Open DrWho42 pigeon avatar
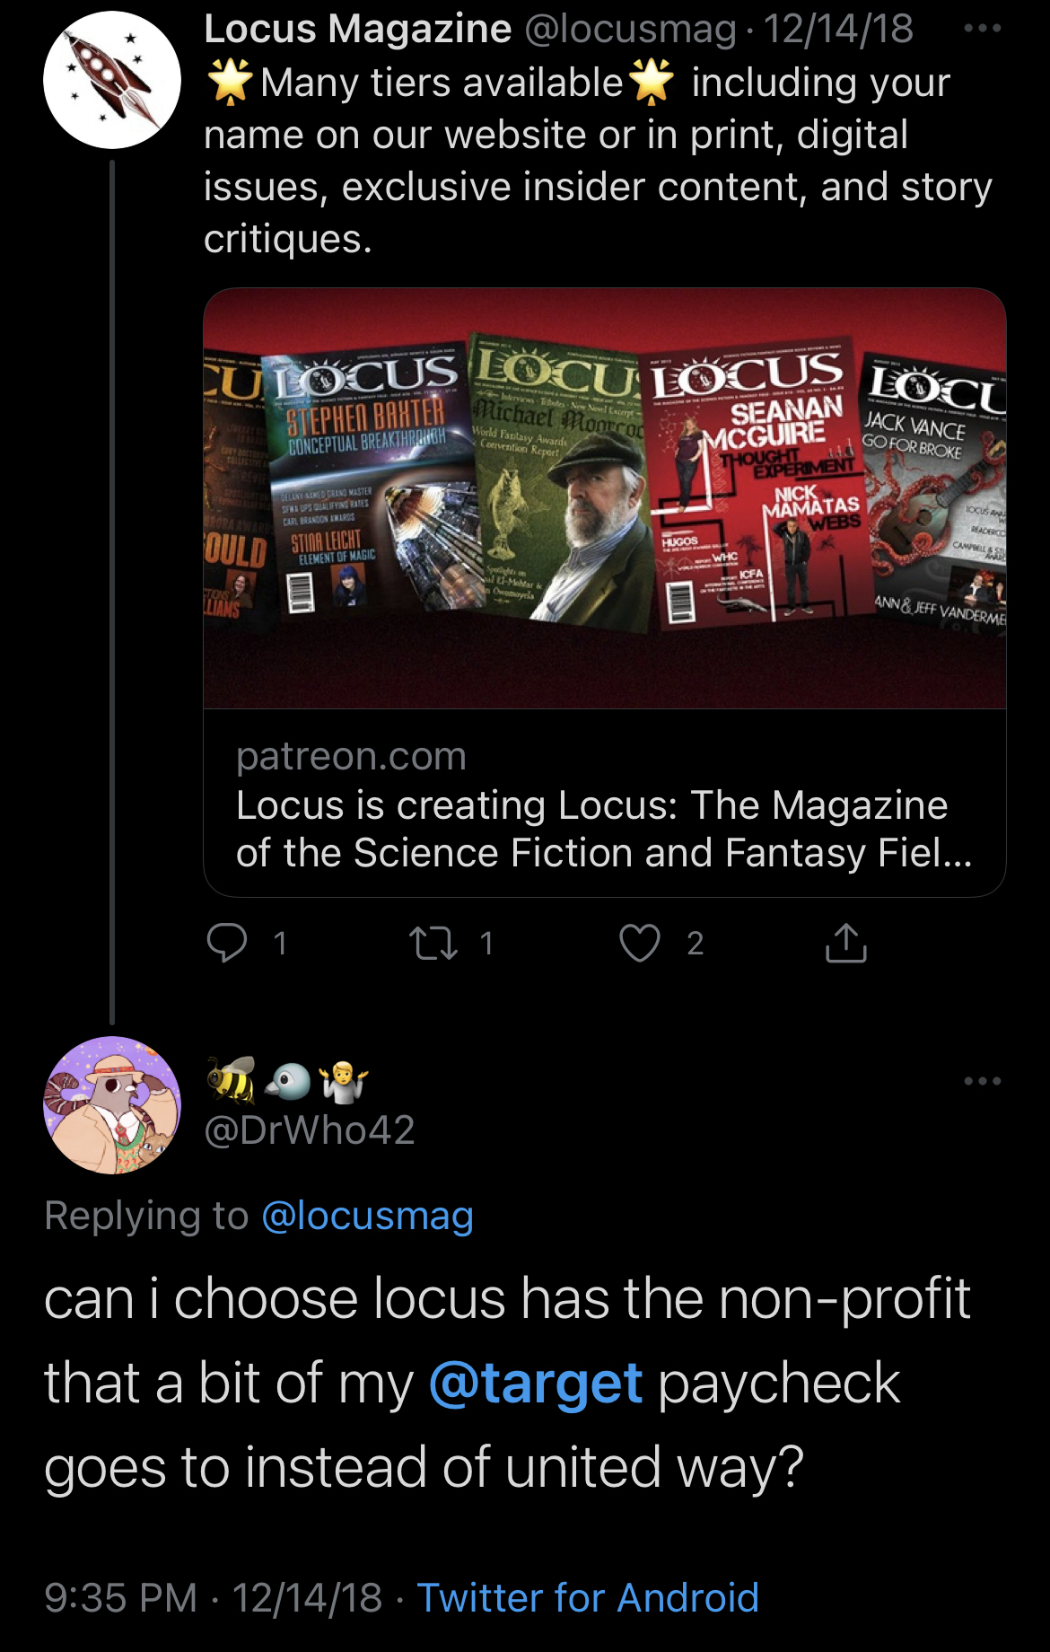1050x1652 pixels. click(112, 1105)
